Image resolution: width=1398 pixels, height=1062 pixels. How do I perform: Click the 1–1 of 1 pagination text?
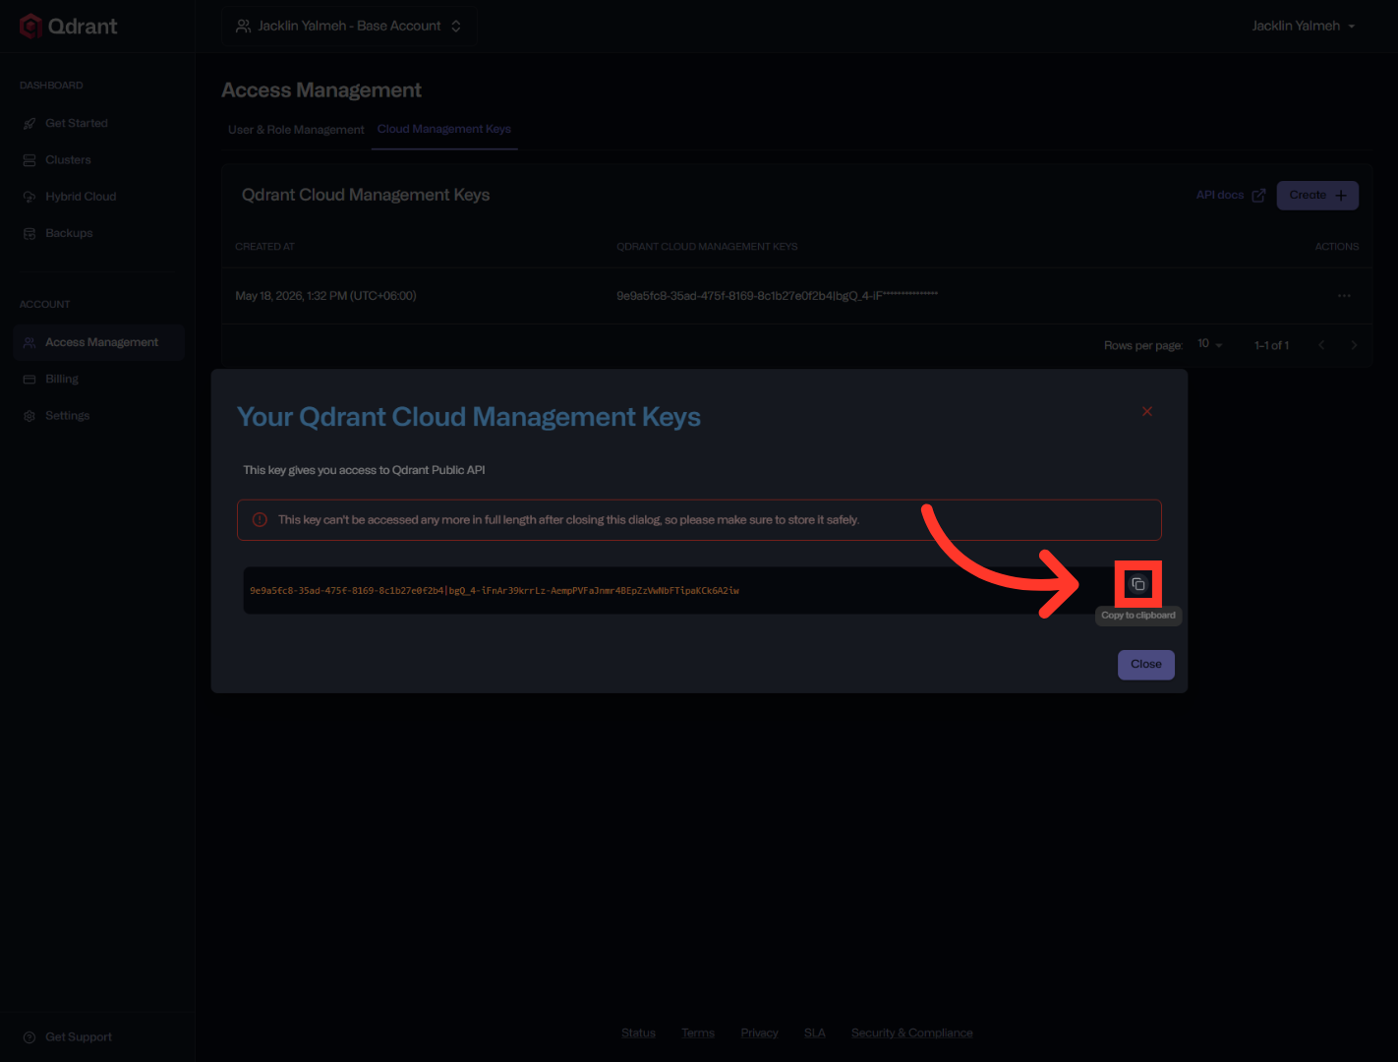coord(1271,346)
